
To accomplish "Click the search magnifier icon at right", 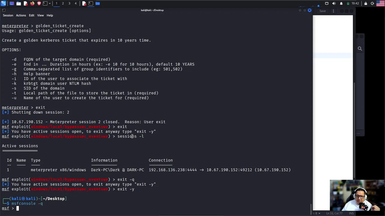I will 360,49.
